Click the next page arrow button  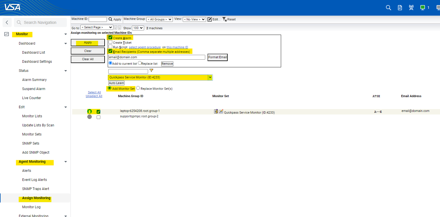point(119,28)
